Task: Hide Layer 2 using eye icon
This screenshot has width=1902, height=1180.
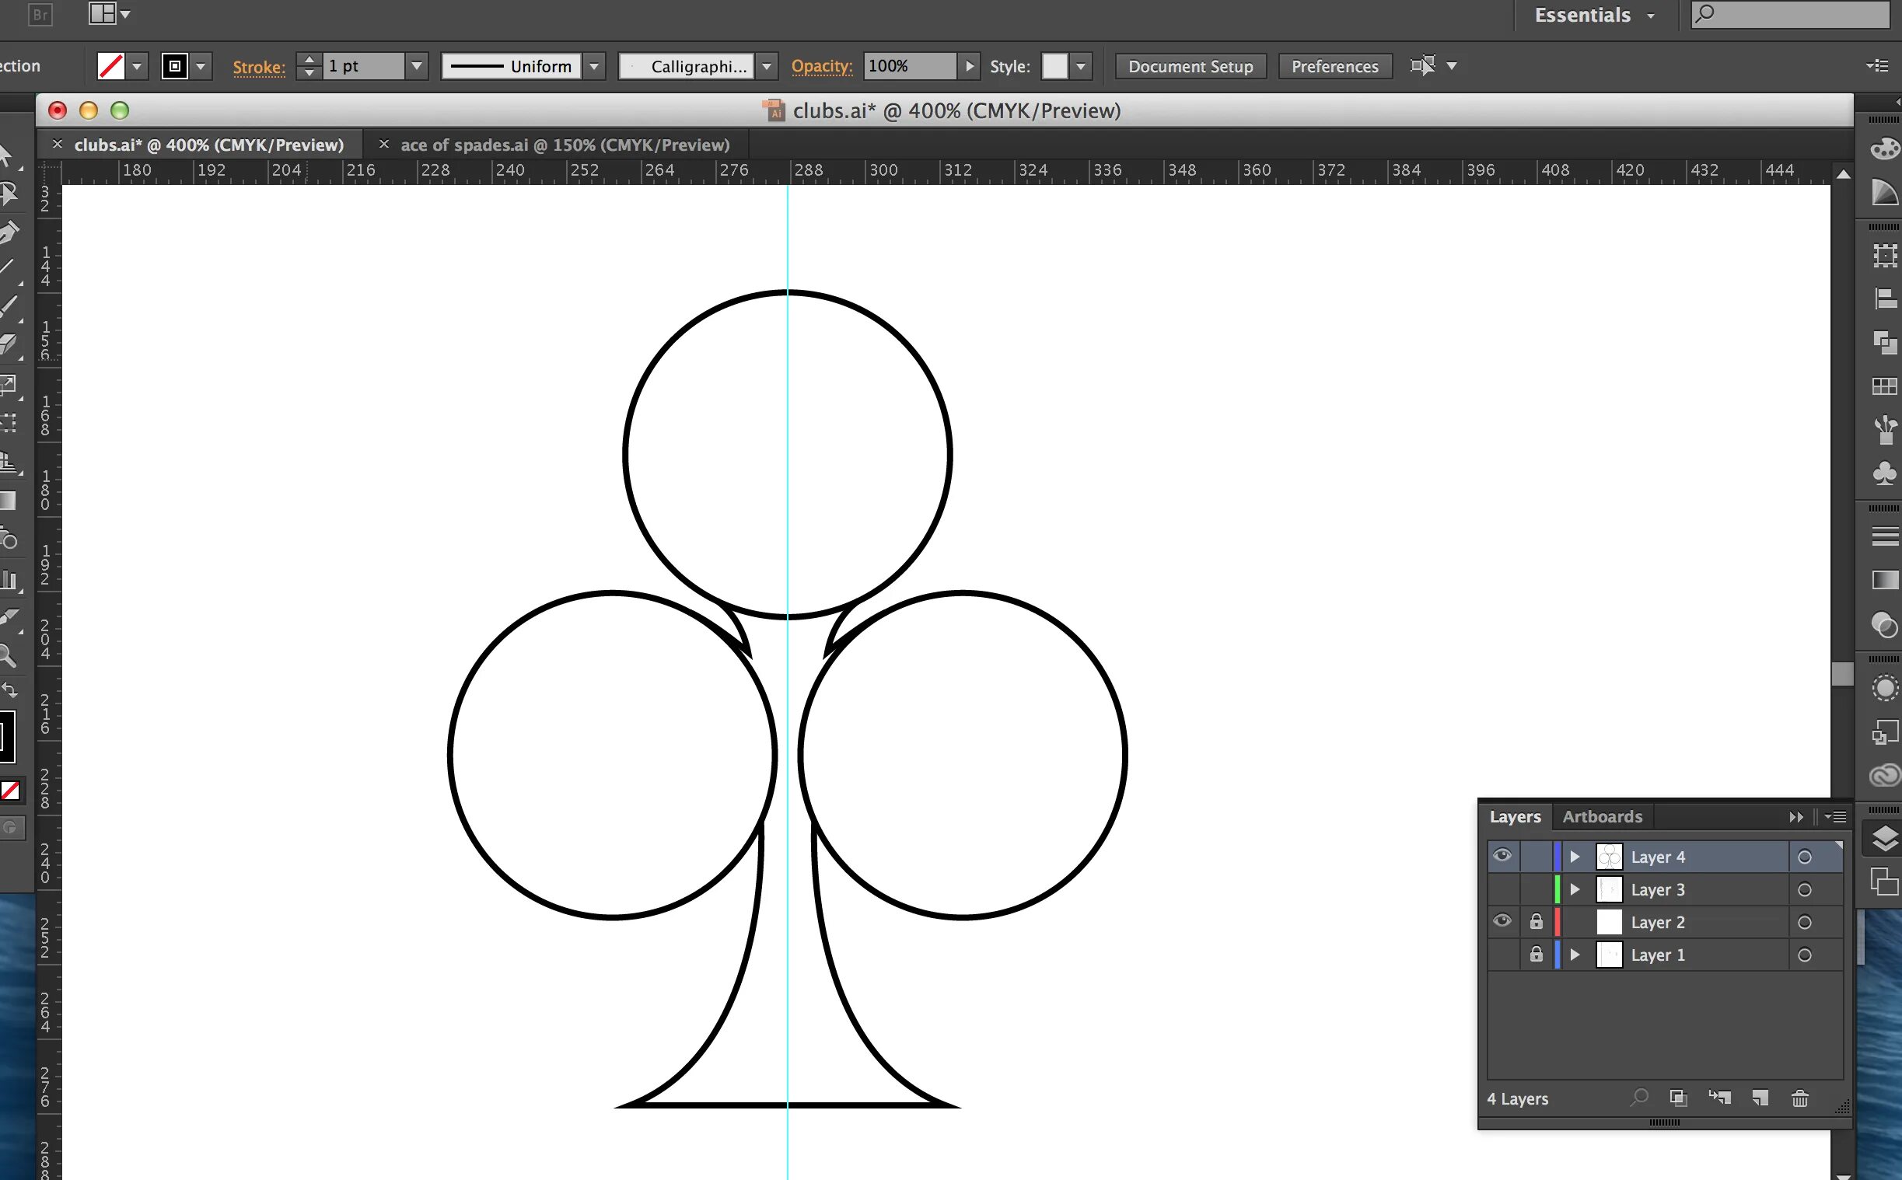Action: [1502, 922]
